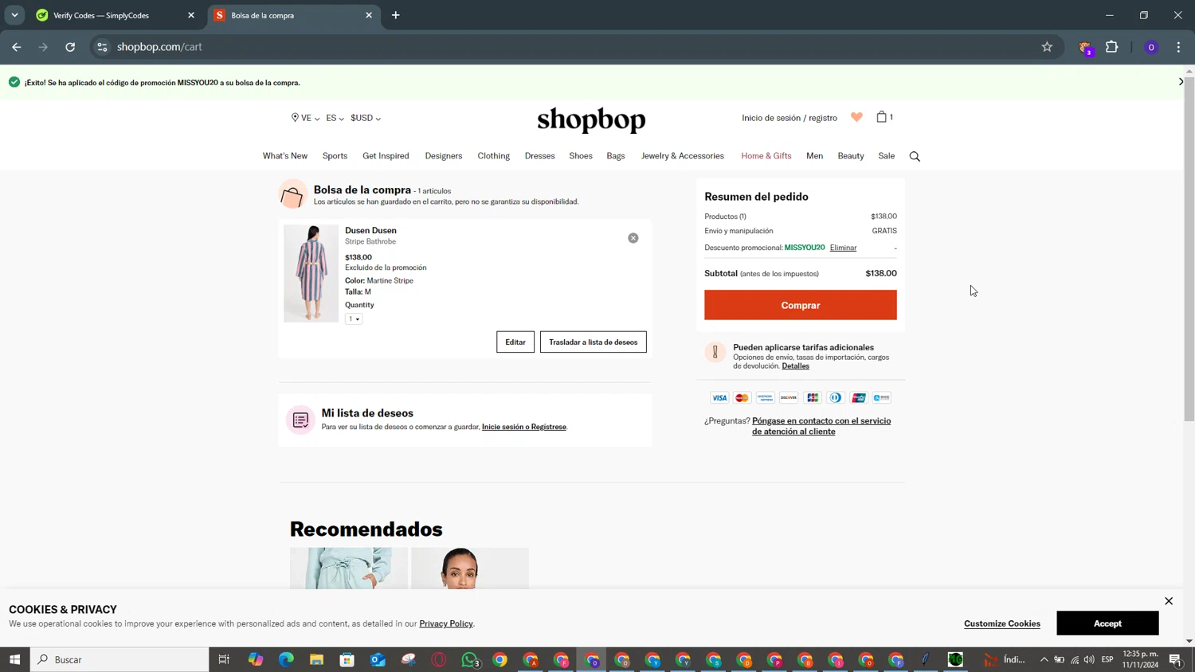Click Eliminar next to MISSYOU20 code
Screen dimensions: 1195x672
843,248
